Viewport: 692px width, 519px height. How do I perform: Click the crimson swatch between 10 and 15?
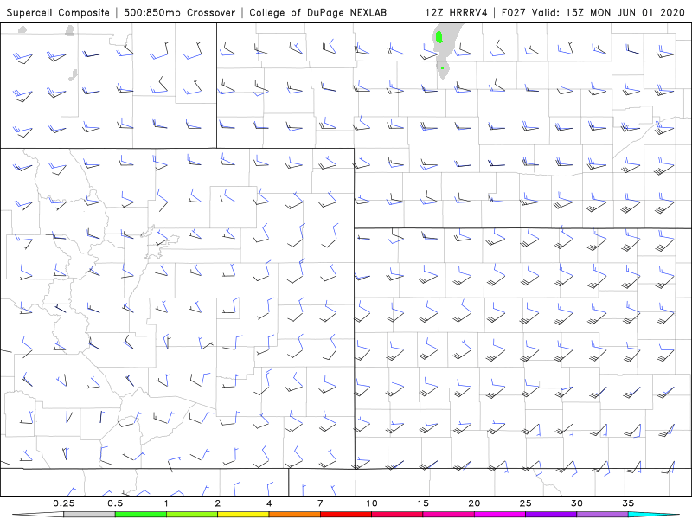point(397,515)
